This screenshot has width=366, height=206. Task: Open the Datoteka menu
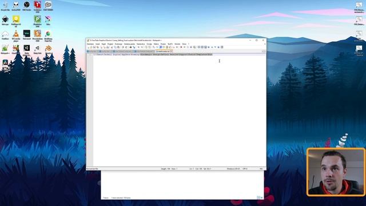click(90, 44)
